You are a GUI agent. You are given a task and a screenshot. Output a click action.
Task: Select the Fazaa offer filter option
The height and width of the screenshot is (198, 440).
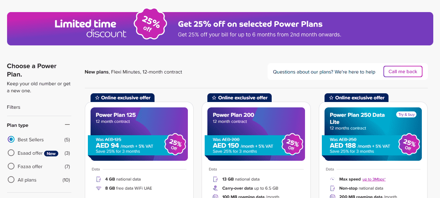[12, 166]
